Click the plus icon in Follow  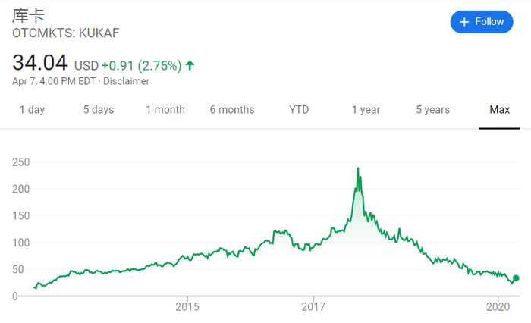(x=464, y=22)
